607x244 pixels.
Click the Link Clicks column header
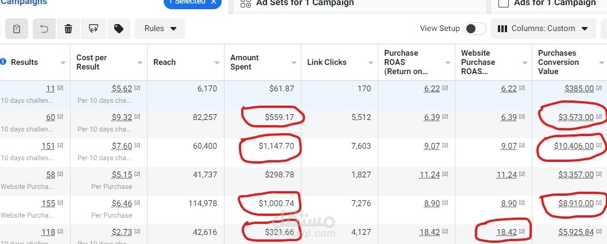[327, 62]
